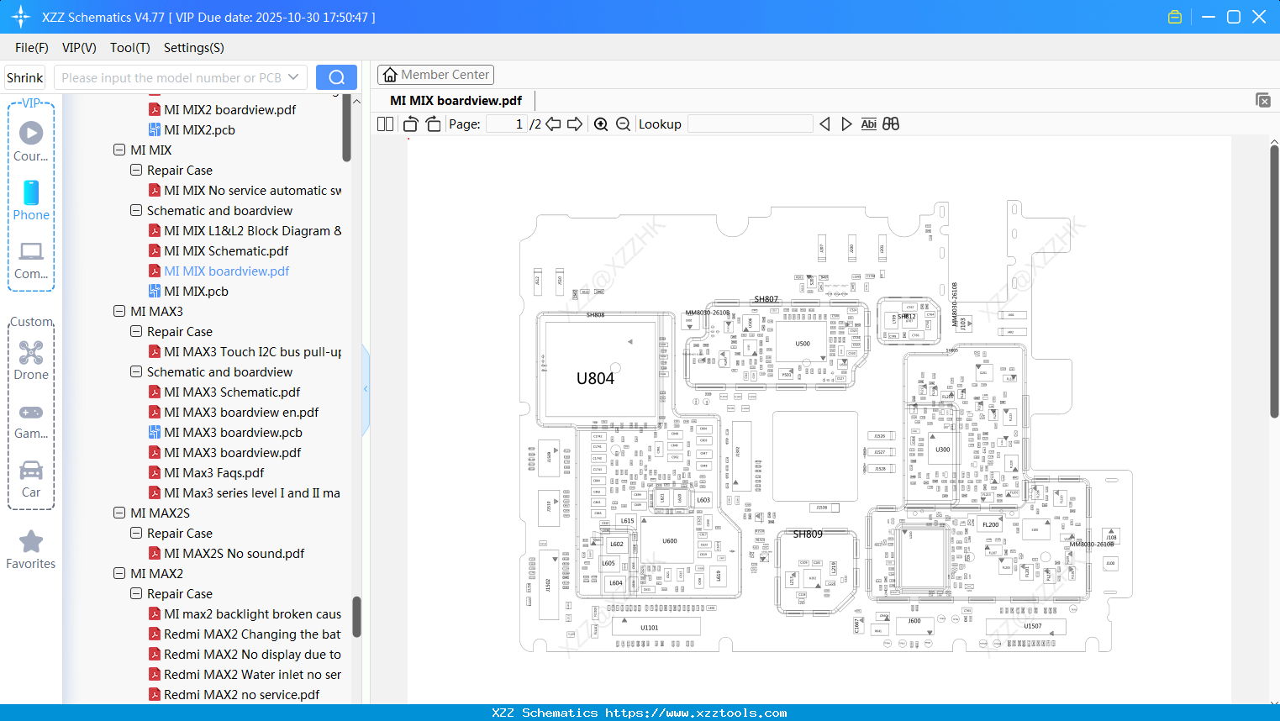Collapse the left panel using the side handle
The height and width of the screenshot is (721, 1280).
click(x=366, y=389)
